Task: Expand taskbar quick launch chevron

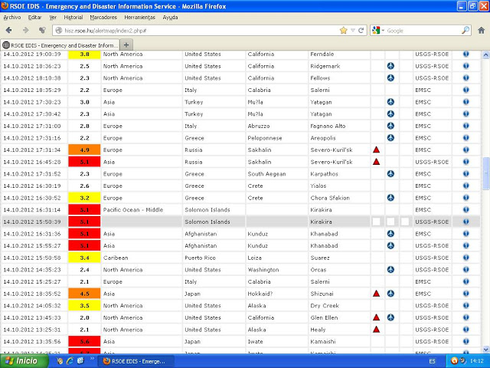Action: [92, 359]
